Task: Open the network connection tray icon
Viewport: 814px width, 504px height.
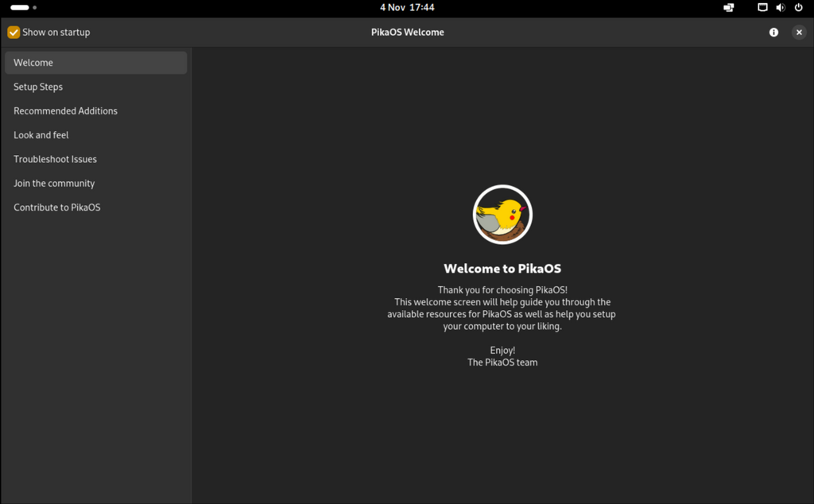Action: (729, 7)
